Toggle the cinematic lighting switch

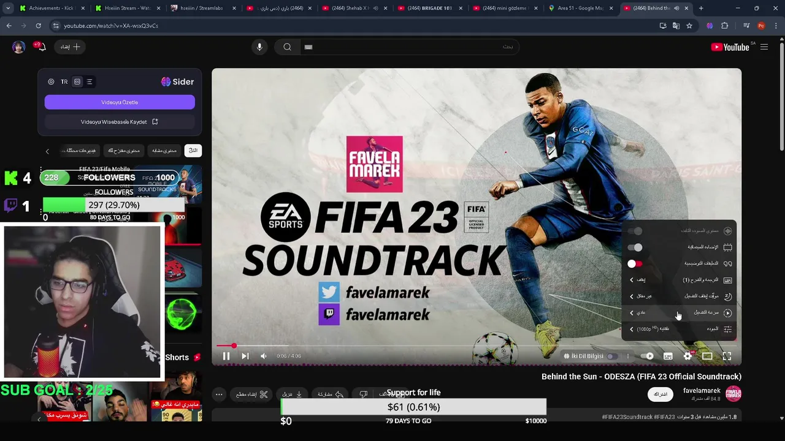635,247
